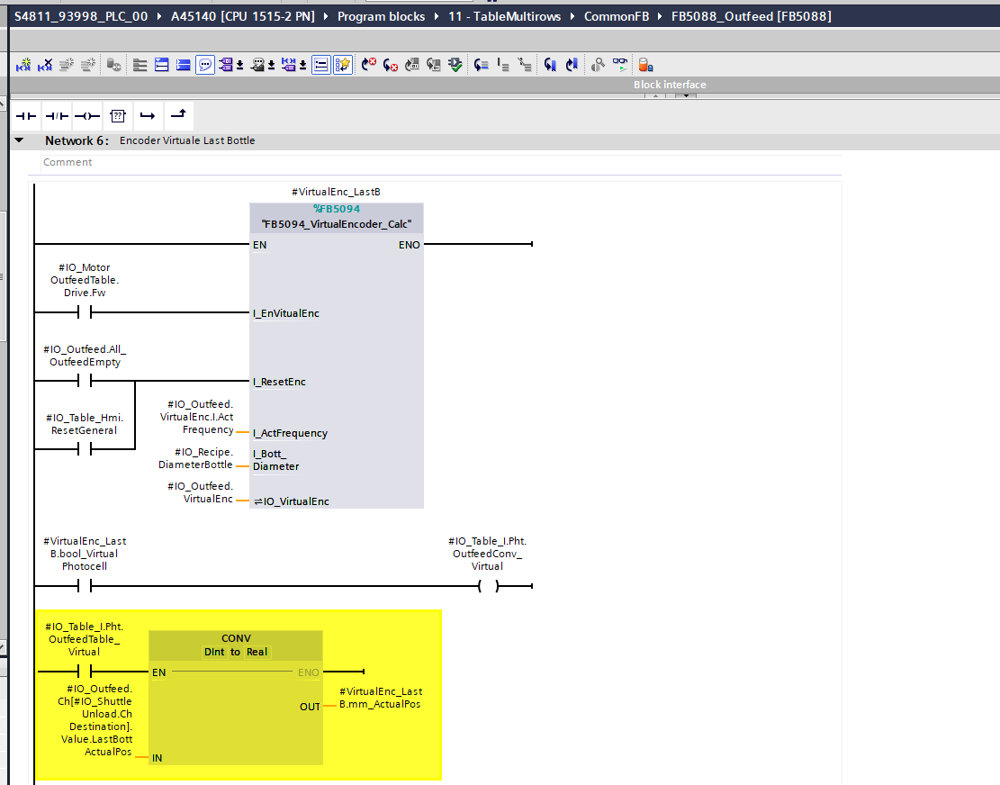
Task: Click the know-how protection lock icon
Action: [x=645, y=65]
